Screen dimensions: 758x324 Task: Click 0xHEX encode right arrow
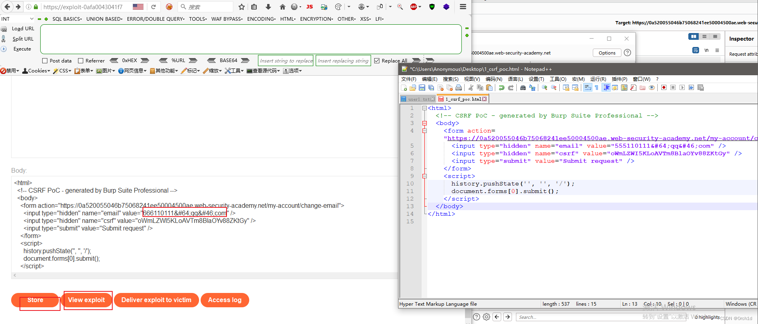click(x=145, y=61)
